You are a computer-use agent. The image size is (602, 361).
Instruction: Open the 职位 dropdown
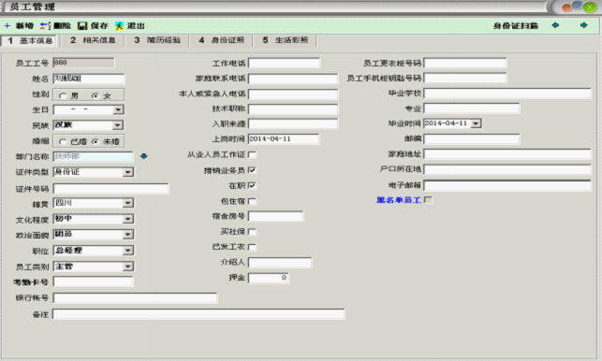tap(128, 251)
